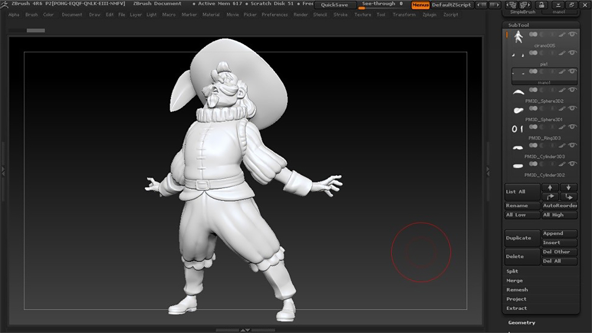This screenshot has width=592, height=333.
Task: Open the Brush menu
Action: [31, 15]
